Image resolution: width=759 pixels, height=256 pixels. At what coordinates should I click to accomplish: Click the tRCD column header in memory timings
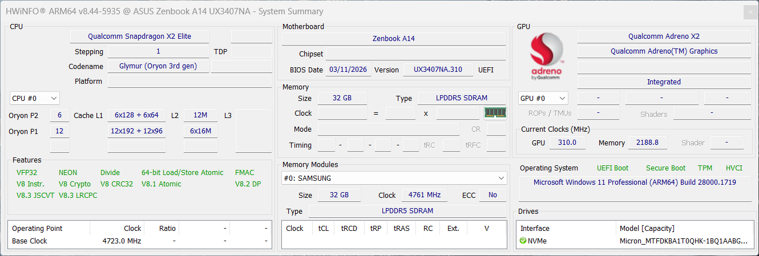click(349, 229)
